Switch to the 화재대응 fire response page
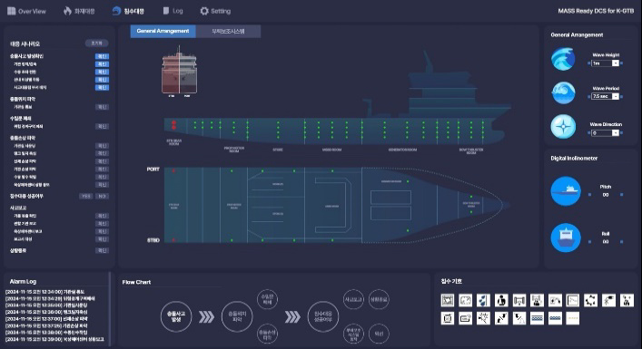This screenshot has width=642, height=349. tap(79, 11)
